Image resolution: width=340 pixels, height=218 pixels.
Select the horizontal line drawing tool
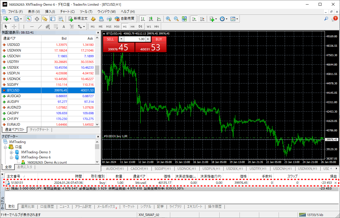(32, 27)
